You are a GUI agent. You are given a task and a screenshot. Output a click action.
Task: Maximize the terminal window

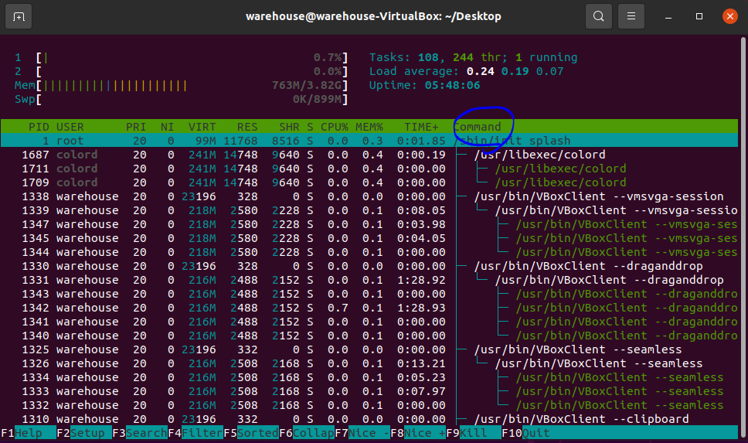pos(699,17)
